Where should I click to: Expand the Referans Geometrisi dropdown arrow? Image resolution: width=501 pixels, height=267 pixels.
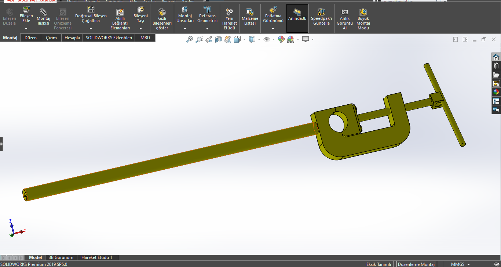click(x=207, y=28)
